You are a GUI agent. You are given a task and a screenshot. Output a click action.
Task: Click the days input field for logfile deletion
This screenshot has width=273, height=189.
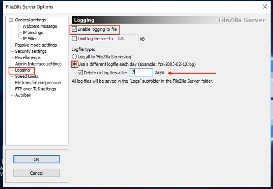click(x=141, y=72)
